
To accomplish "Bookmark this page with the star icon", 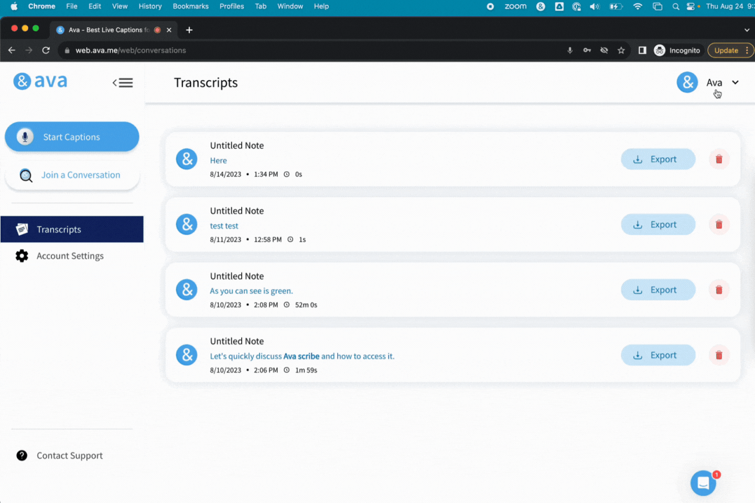I will point(621,50).
